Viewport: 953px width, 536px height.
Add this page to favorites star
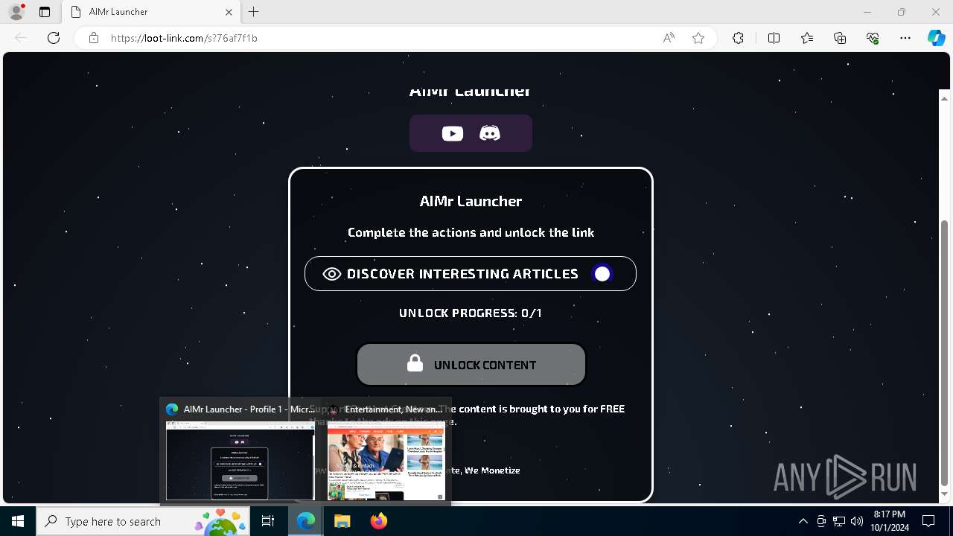click(x=698, y=38)
